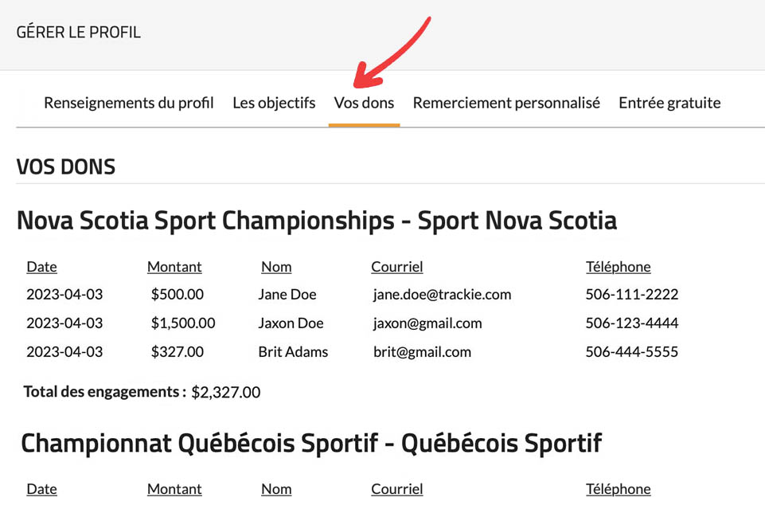Click Montant header in Québécois Sportif table
Screen dimensions: 765x513
[174, 489]
